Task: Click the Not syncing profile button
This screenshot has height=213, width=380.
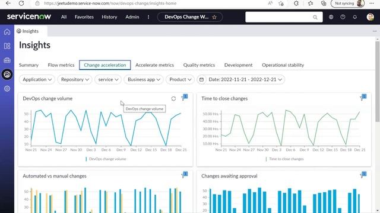Action: (x=347, y=4)
